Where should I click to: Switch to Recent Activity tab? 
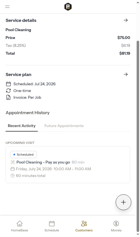22,126
